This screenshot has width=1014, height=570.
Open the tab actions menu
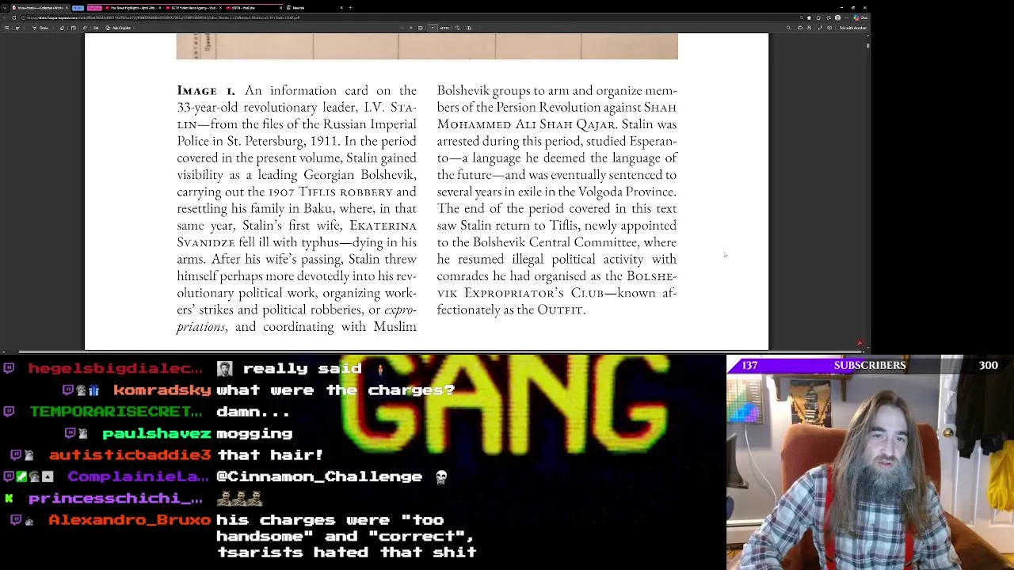click(x=5, y=7)
